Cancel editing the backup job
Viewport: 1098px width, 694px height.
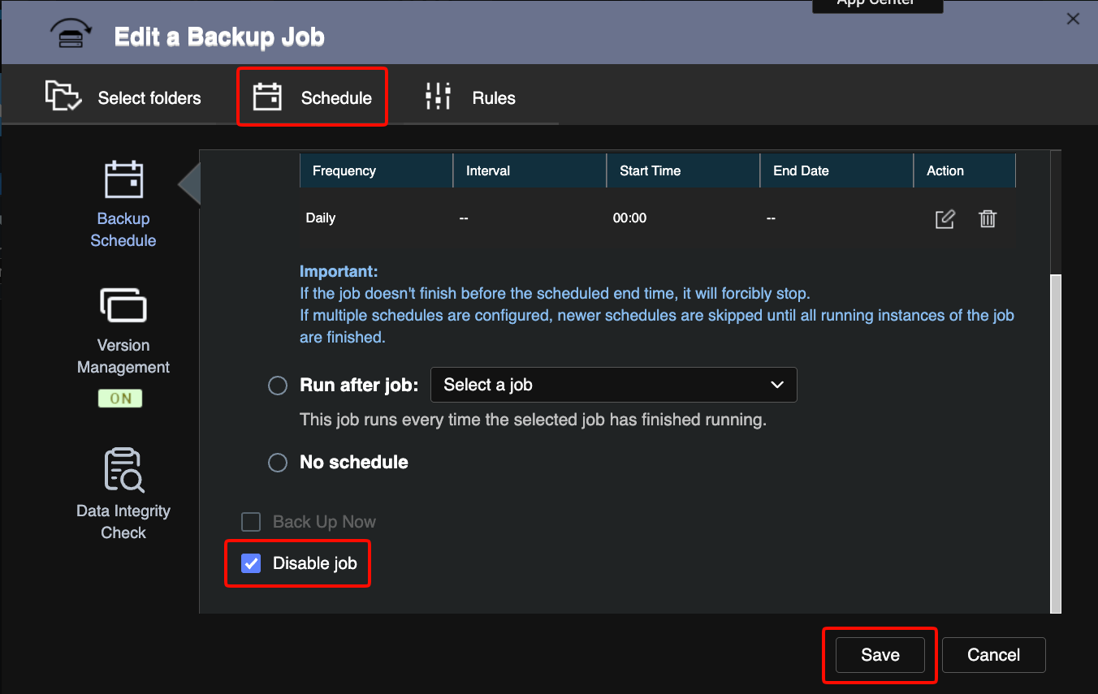[994, 655]
